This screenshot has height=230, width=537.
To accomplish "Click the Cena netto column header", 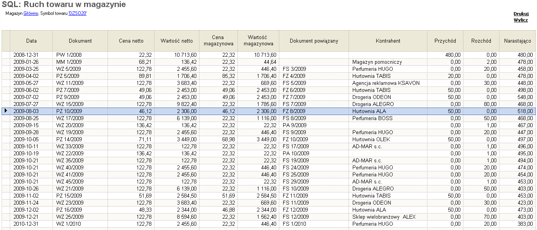I will coord(131,41).
